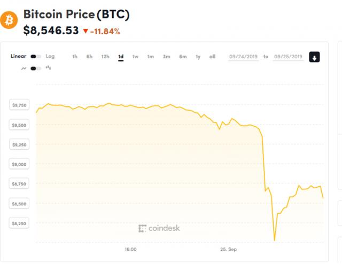Show all-time price history
342x270 pixels.
point(212,56)
